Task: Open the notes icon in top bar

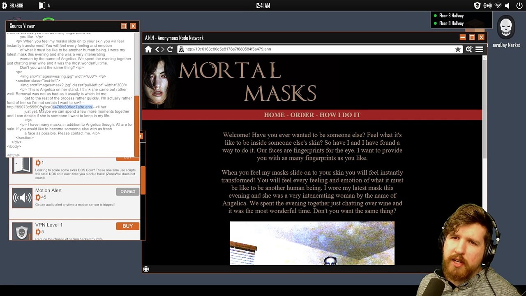Action: (42, 6)
